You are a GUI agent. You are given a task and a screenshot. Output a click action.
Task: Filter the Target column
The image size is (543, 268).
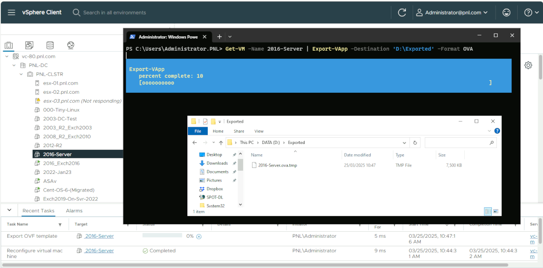click(127, 225)
